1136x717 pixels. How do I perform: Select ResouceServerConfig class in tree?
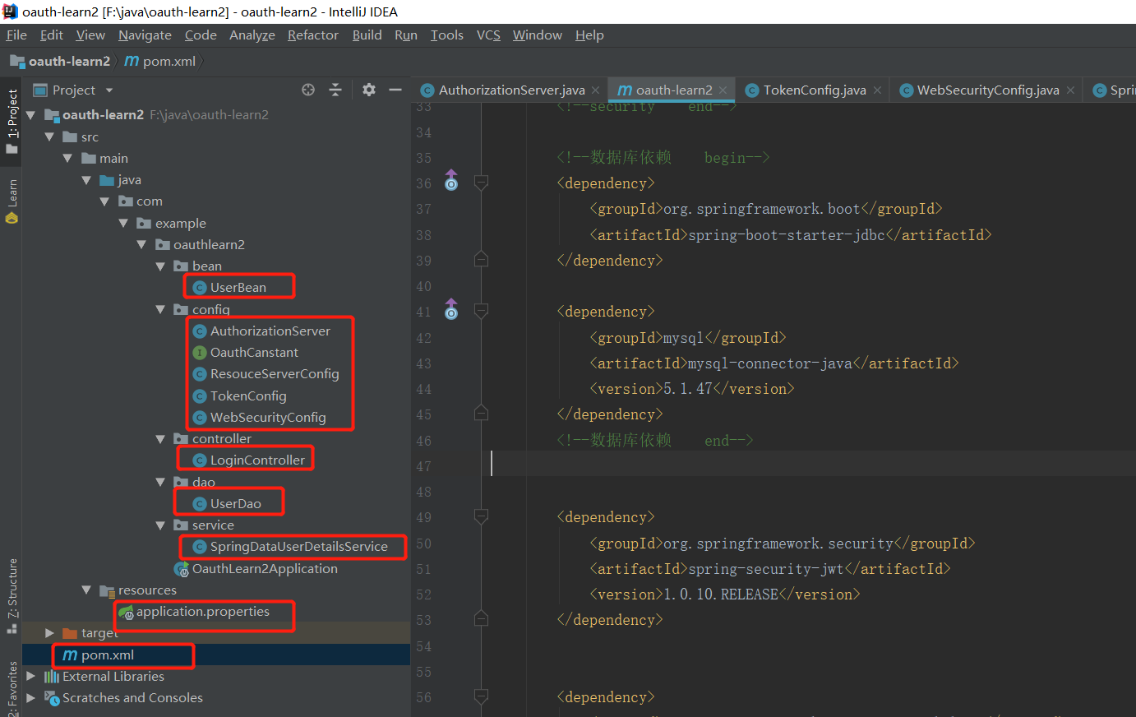pos(275,373)
